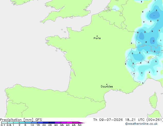Pick the 35–40 mm legend color swatch
163x126 pixels.
click(x=64, y=123)
